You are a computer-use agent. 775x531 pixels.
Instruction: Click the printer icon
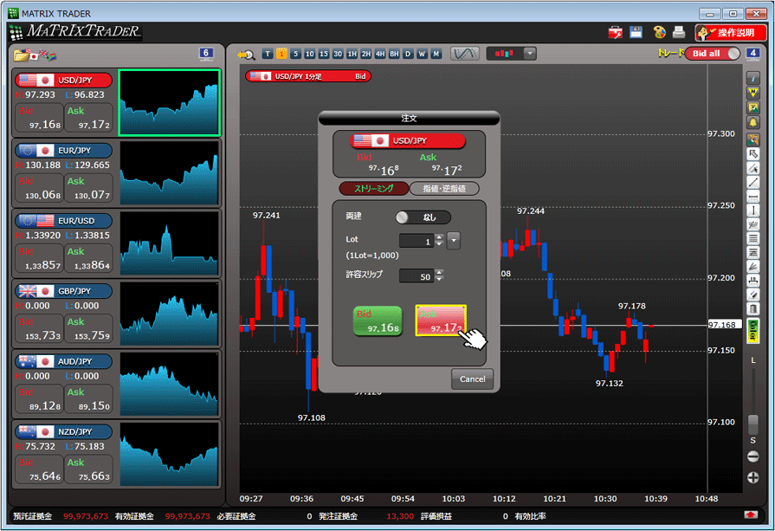679,32
